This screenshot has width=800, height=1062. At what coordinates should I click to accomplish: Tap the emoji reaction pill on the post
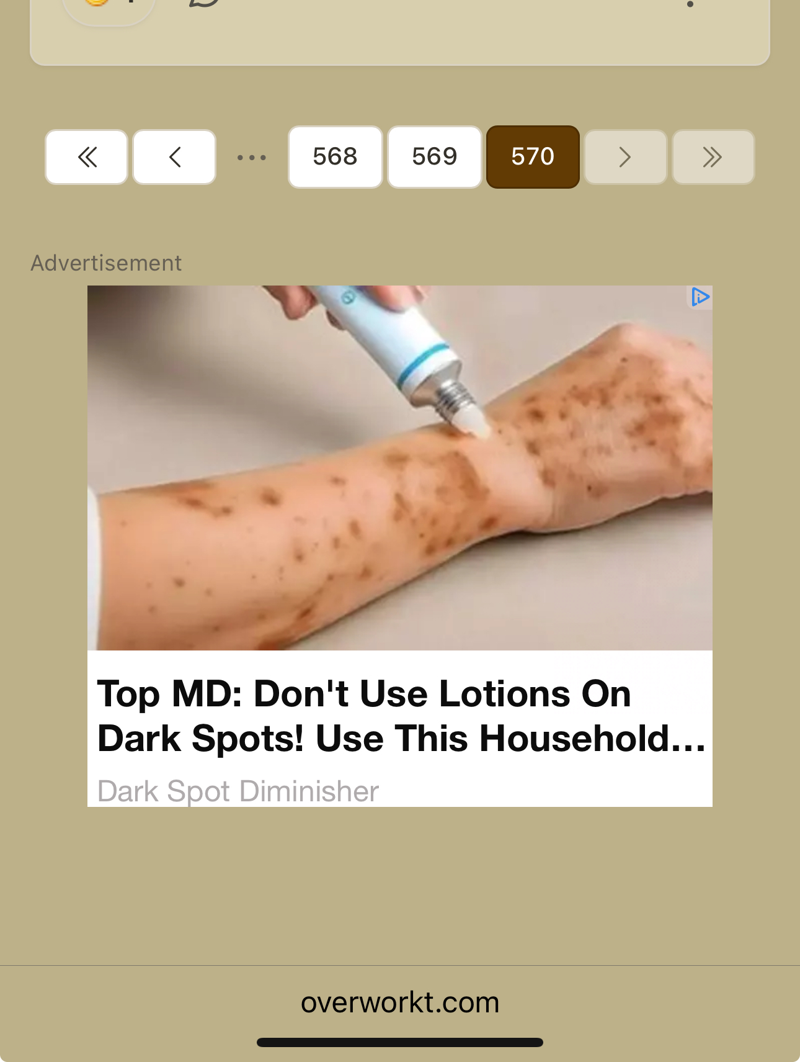(109, 6)
